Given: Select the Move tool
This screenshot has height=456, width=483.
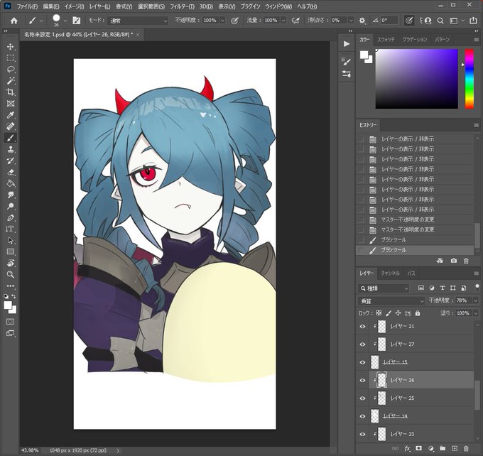Looking at the screenshot, I should (x=11, y=47).
